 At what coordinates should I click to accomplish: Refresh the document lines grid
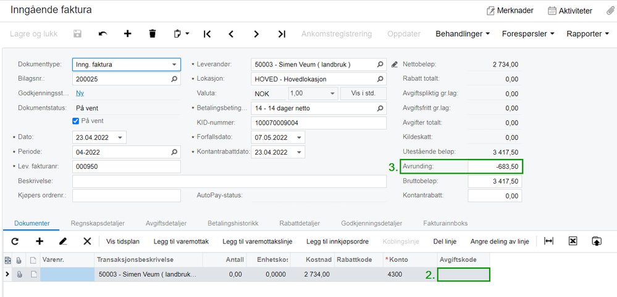[15, 242]
